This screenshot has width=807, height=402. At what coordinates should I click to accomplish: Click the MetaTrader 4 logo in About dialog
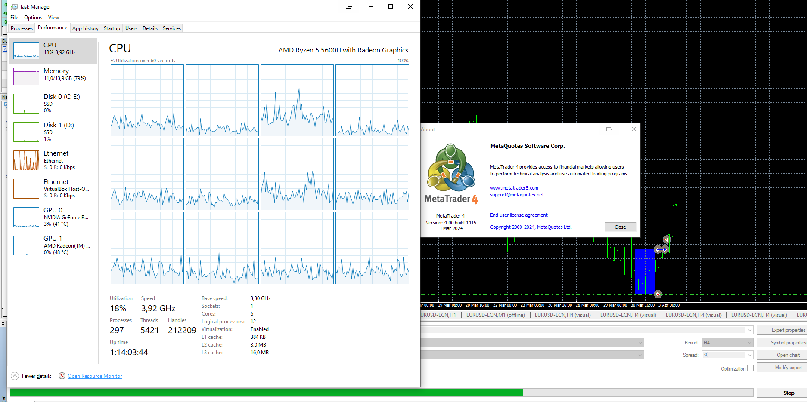point(451,174)
